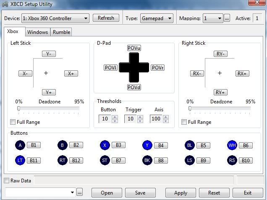Switch to the Windows tab
The image size is (267, 200).
pyautogui.click(x=38, y=32)
